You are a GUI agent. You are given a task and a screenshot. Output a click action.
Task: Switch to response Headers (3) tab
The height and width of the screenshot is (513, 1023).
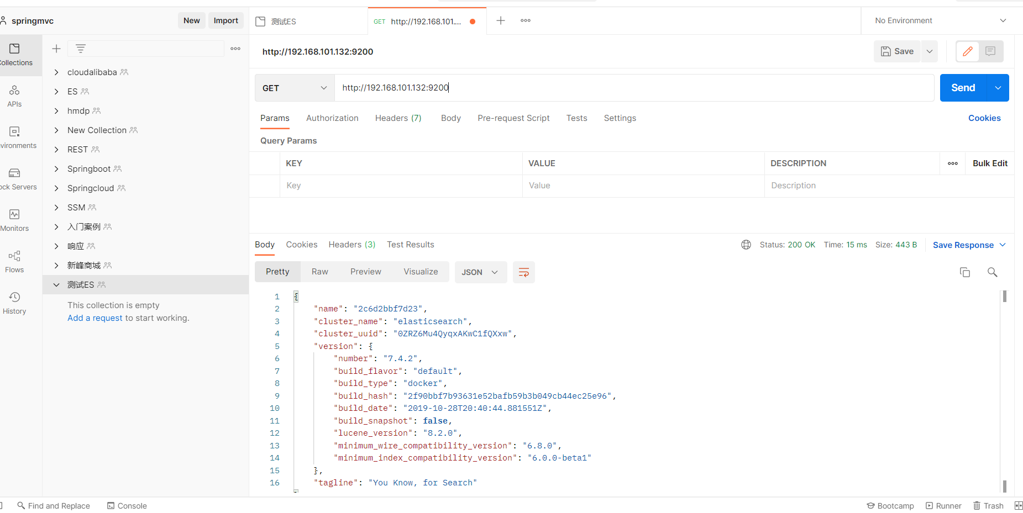pos(352,245)
